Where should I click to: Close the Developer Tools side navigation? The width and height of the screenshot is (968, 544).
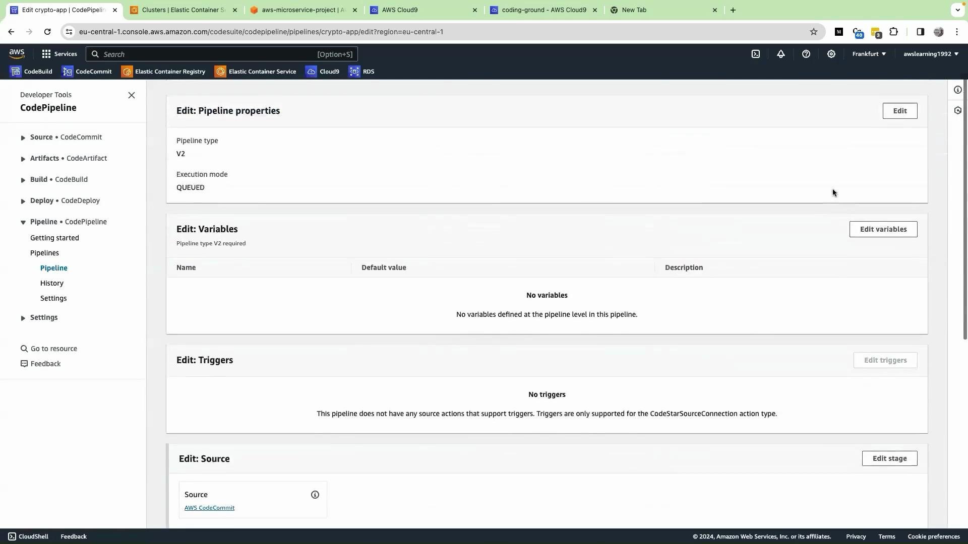132,95
